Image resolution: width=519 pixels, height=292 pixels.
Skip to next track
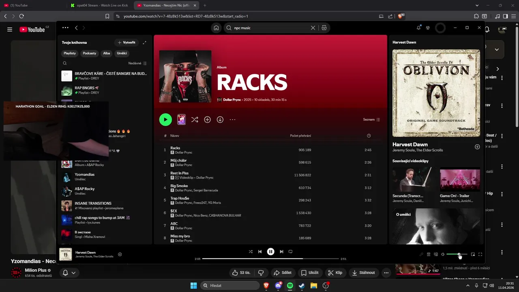coord(281,251)
